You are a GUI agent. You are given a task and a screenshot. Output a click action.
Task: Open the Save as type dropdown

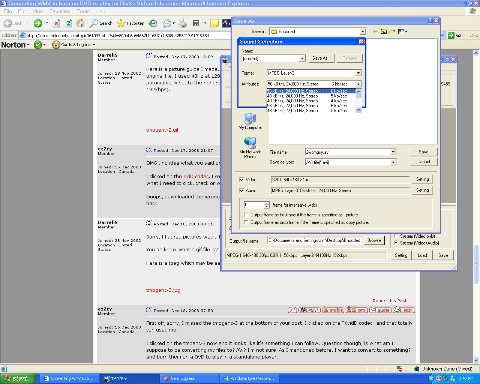[393, 162]
